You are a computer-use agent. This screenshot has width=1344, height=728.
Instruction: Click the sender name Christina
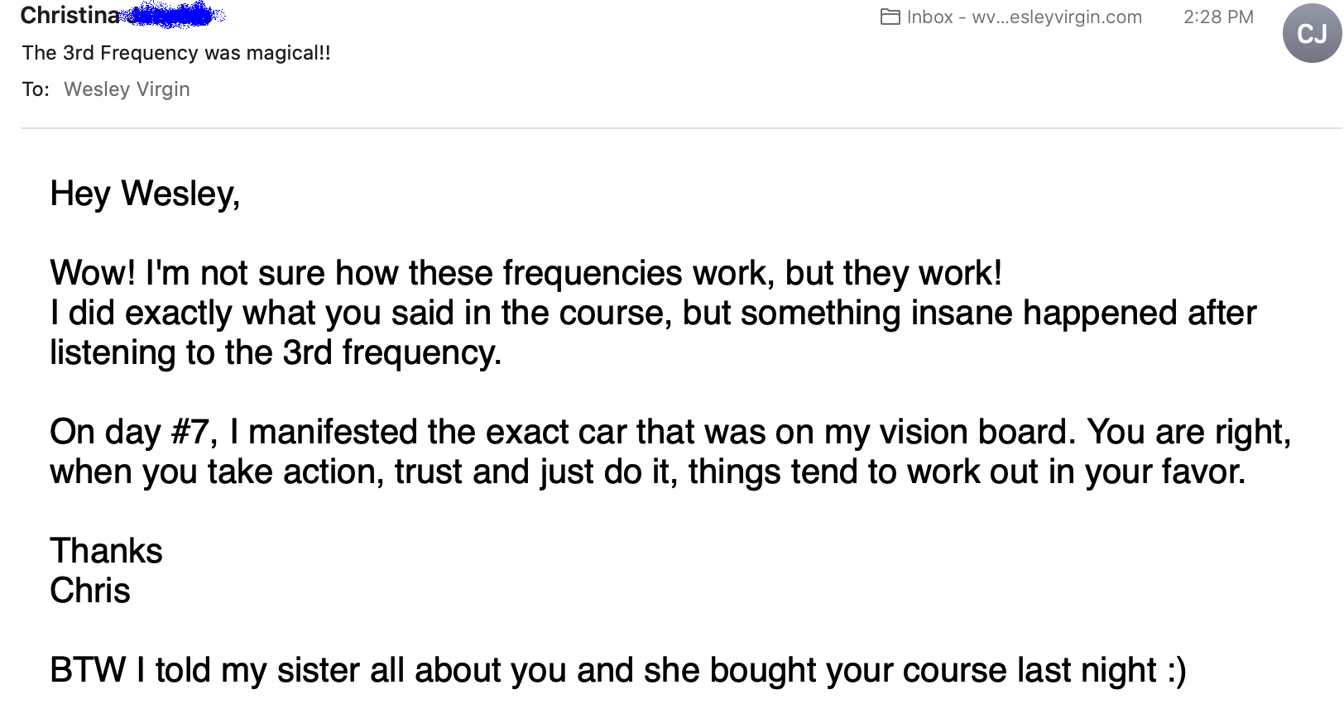tap(70, 15)
